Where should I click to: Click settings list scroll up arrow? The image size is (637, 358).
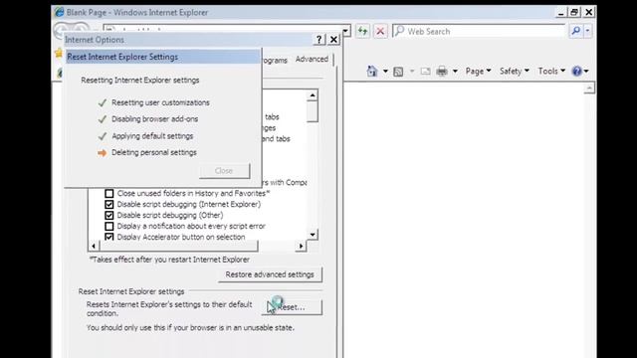pos(312,95)
